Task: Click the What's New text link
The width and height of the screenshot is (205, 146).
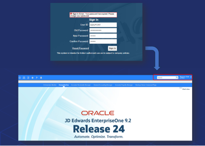Action: click(x=186, y=89)
